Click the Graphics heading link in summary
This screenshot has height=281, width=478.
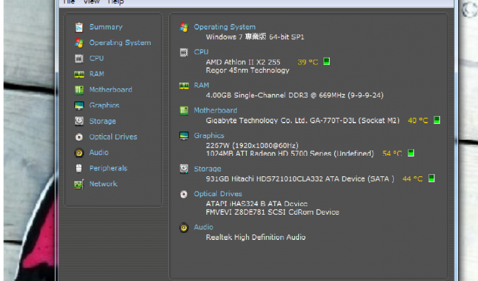point(209,136)
